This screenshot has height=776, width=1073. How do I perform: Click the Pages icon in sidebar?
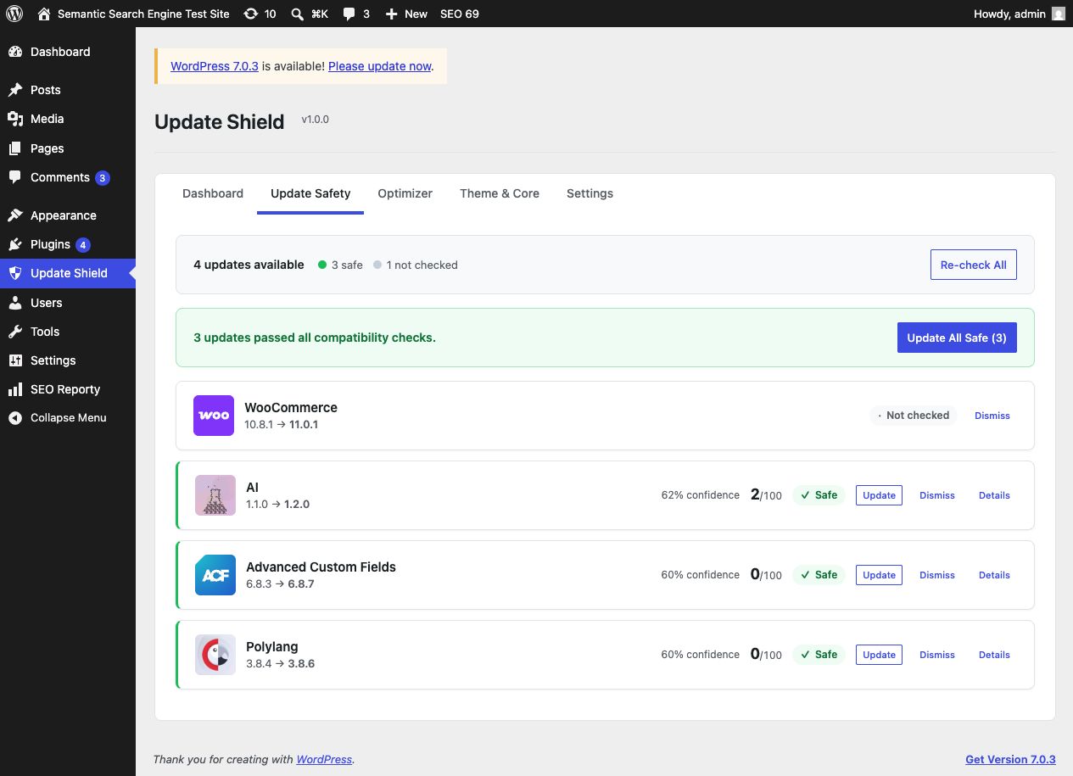point(15,148)
